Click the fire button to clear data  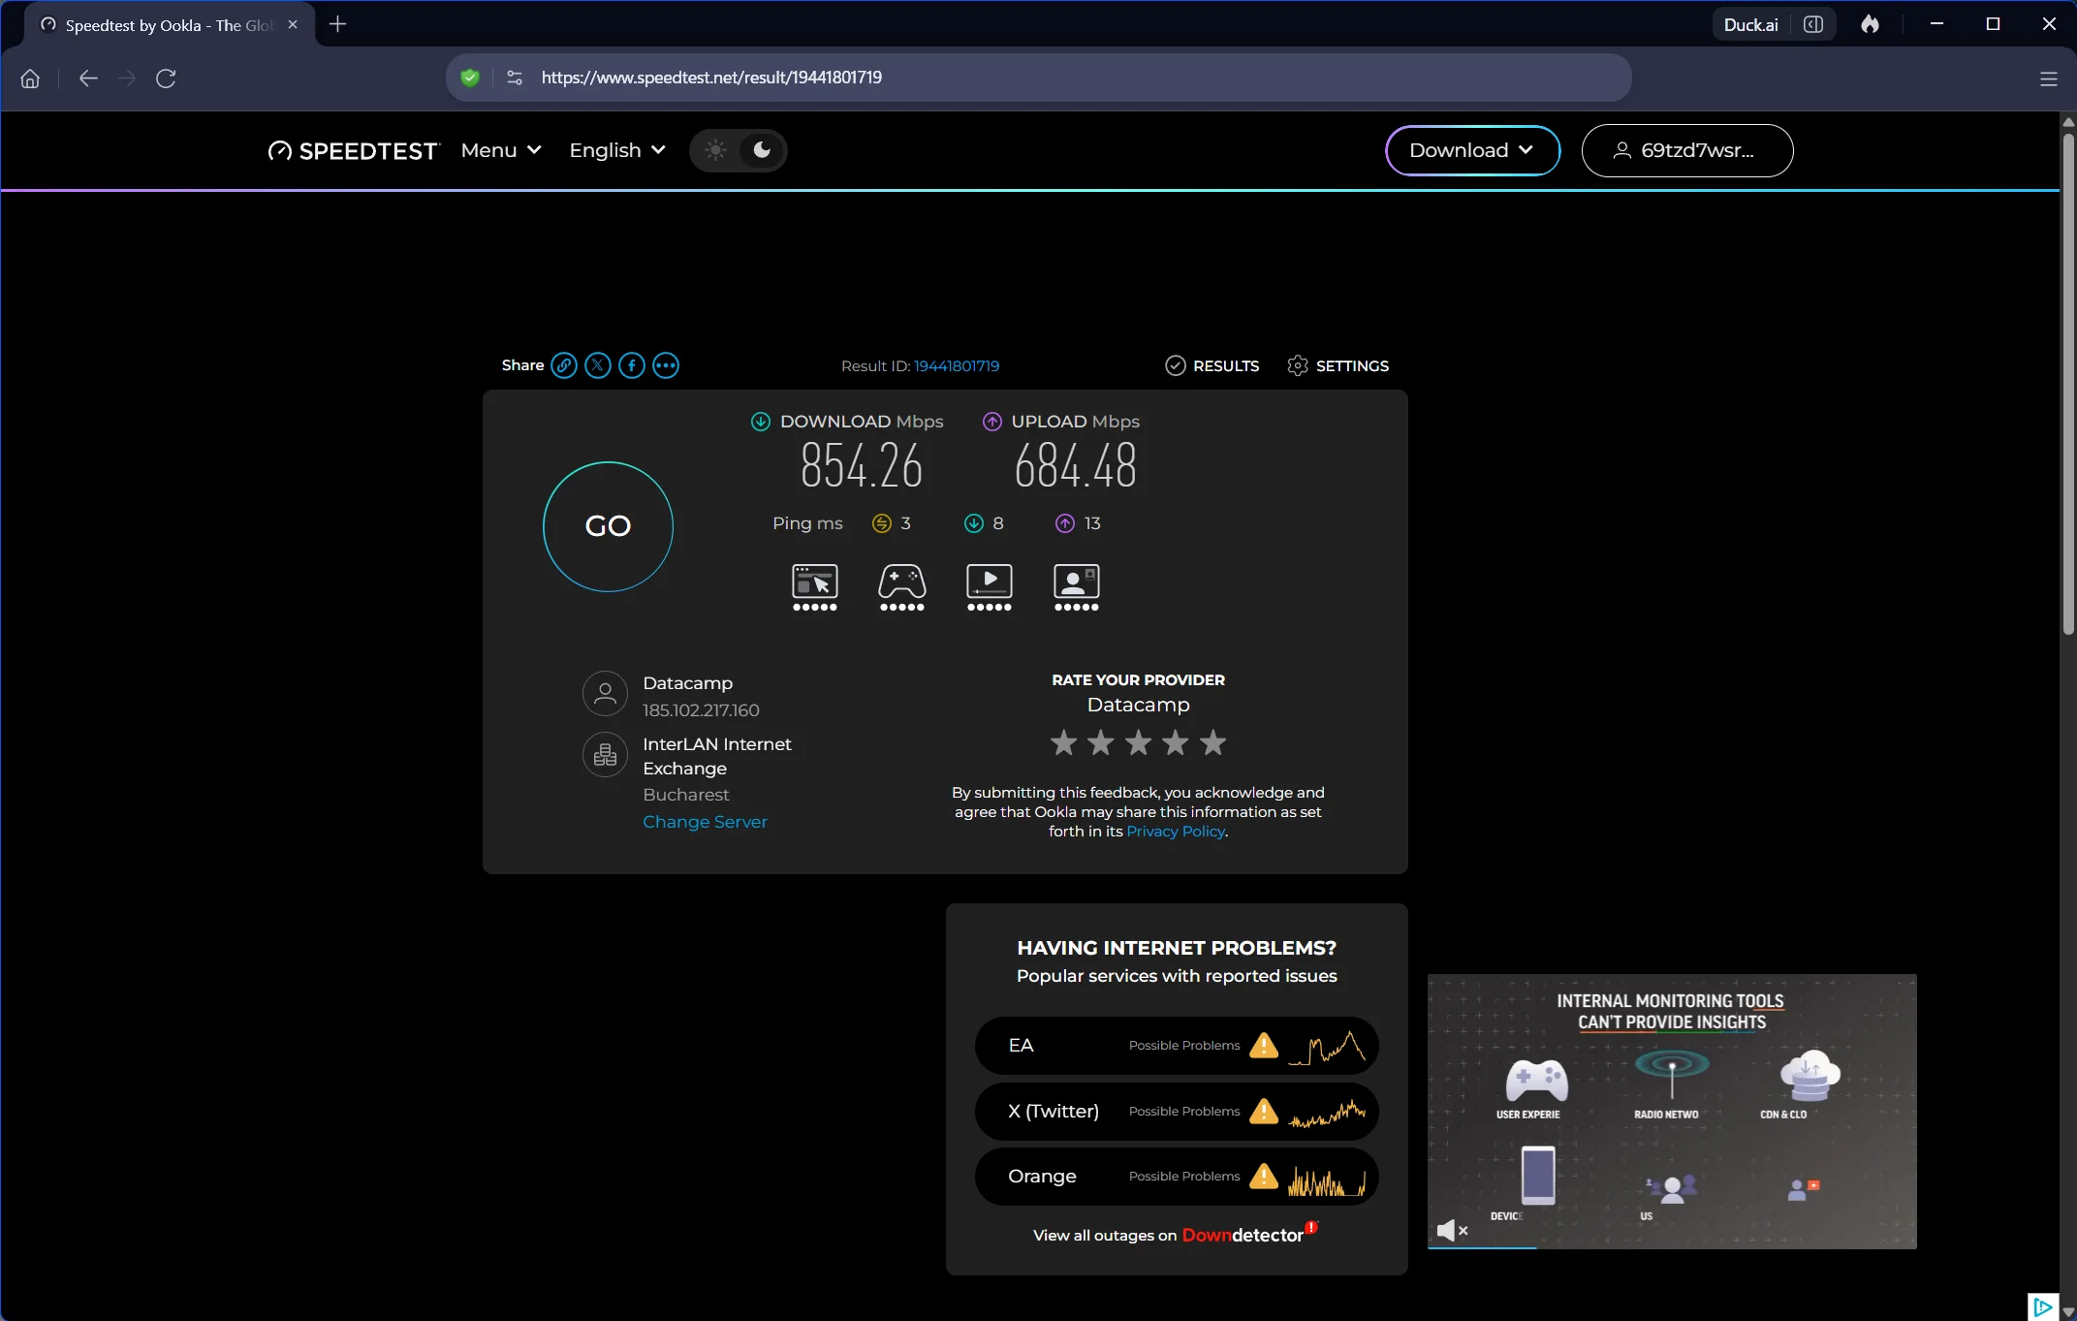[1871, 24]
